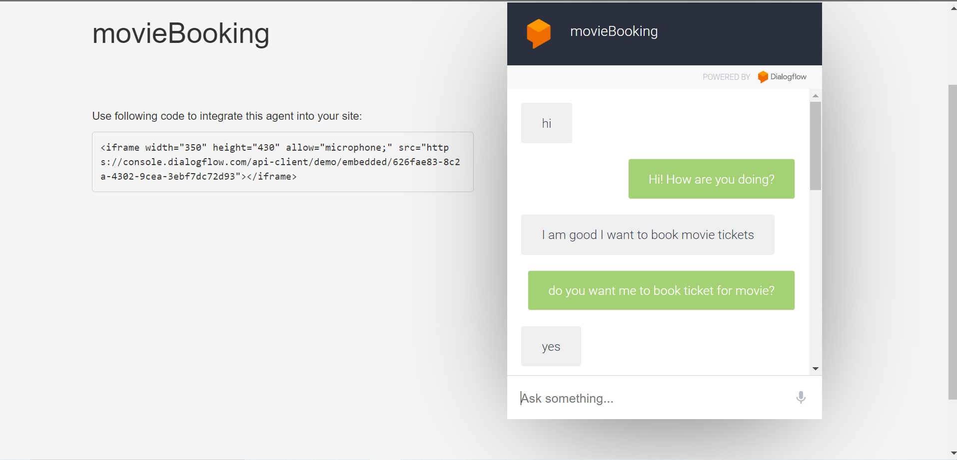Click the movieBooking page heading

(181, 33)
